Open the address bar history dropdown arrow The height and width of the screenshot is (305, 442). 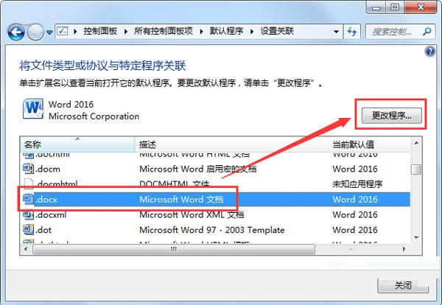tap(340, 32)
